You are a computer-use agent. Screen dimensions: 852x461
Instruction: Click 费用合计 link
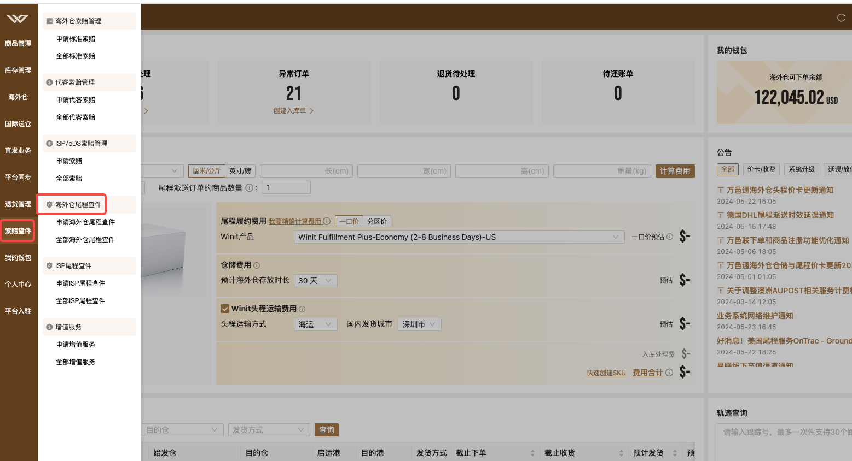648,373
